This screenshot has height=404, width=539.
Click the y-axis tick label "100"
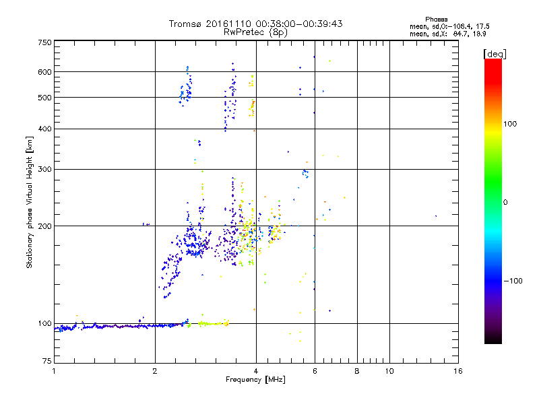44,324
